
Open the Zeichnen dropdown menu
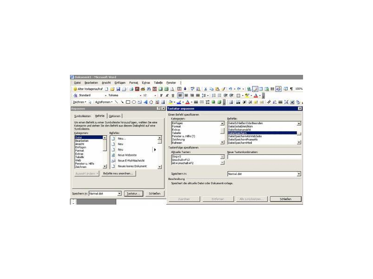pos(79,102)
